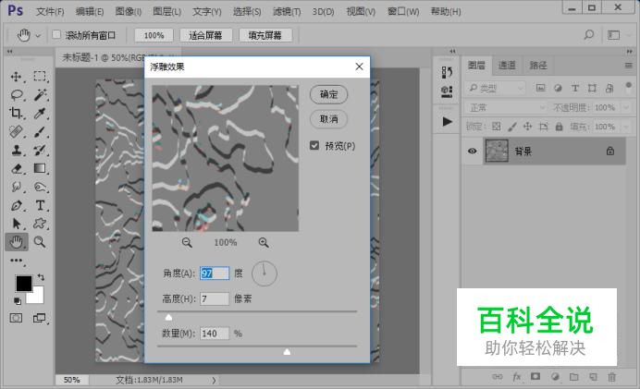
Task: Select the Custom Shape tool
Action: (x=40, y=223)
